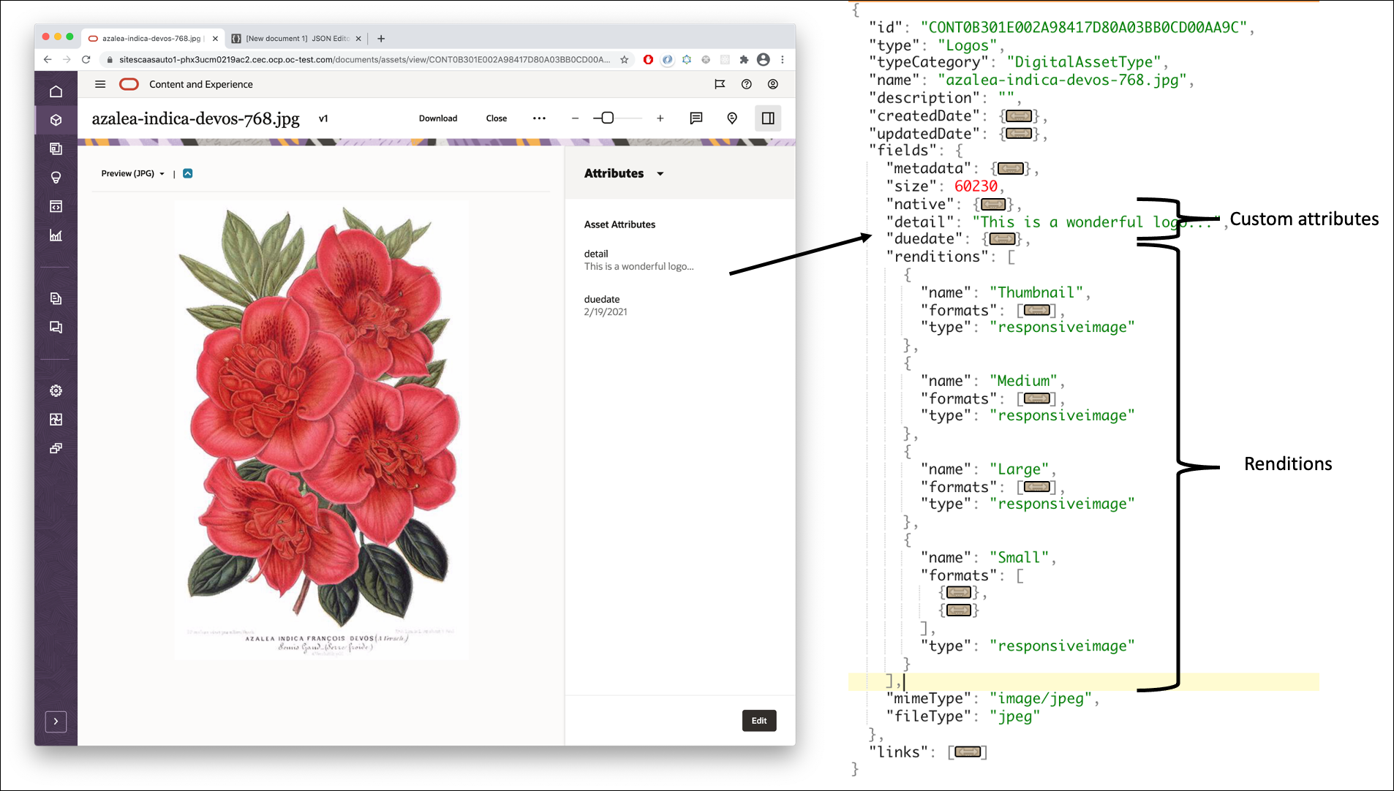Open the Assets cube icon in the sidebar
1394x791 pixels.
pos(56,120)
